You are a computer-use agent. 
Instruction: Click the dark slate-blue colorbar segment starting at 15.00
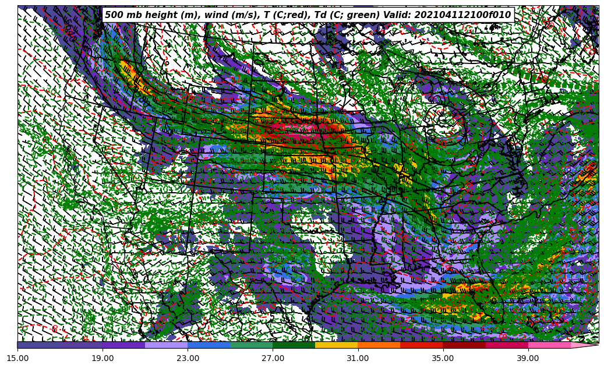coord(39,345)
